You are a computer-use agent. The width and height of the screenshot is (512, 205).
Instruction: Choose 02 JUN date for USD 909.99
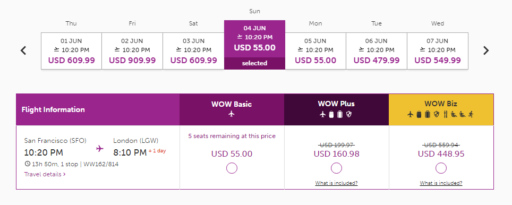tap(132, 51)
